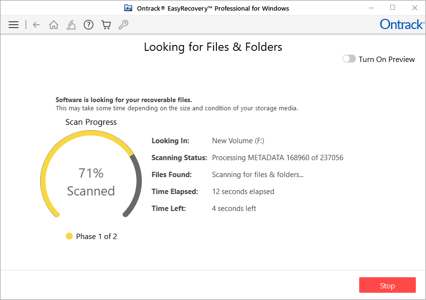Click the 71% Scanned text
426x300 pixels.
pos(91,182)
